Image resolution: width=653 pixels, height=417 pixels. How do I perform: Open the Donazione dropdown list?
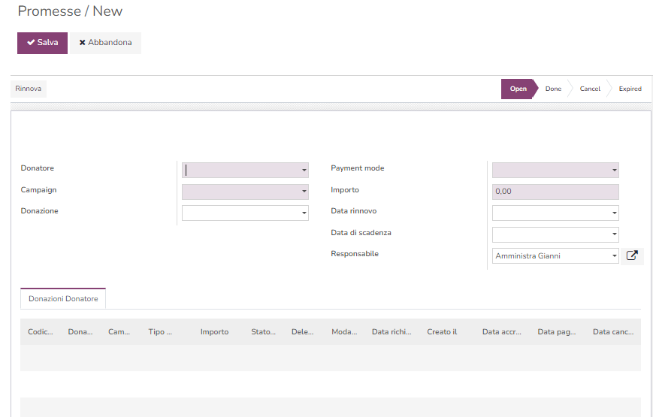pyautogui.click(x=304, y=213)
